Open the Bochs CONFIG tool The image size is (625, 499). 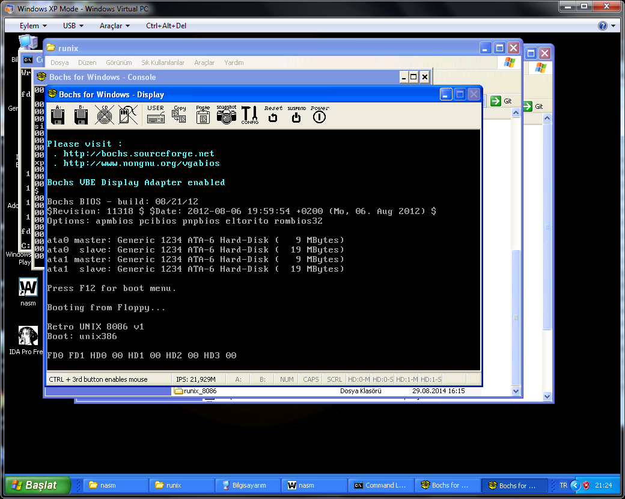pos(250,115)
